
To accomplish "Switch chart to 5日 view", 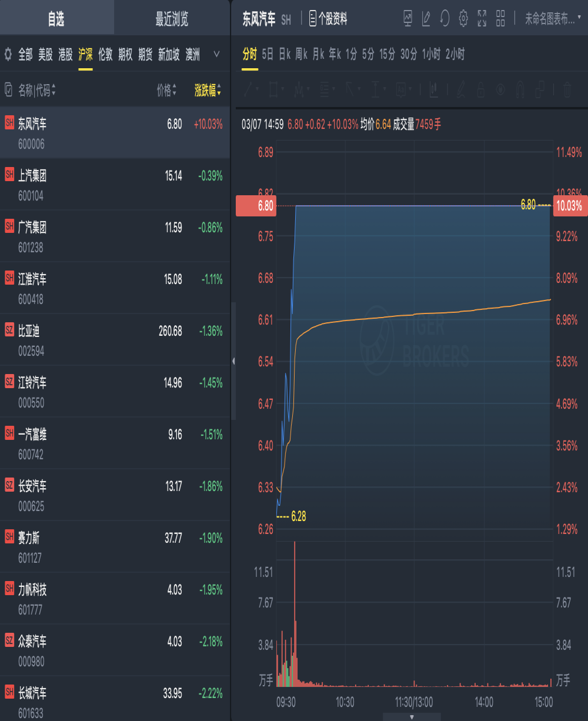I will pos(268,54).
